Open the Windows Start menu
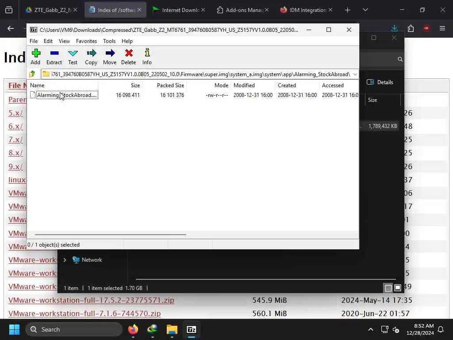Image resolution: width=453 pixels, height=340 pixels. 14,329
